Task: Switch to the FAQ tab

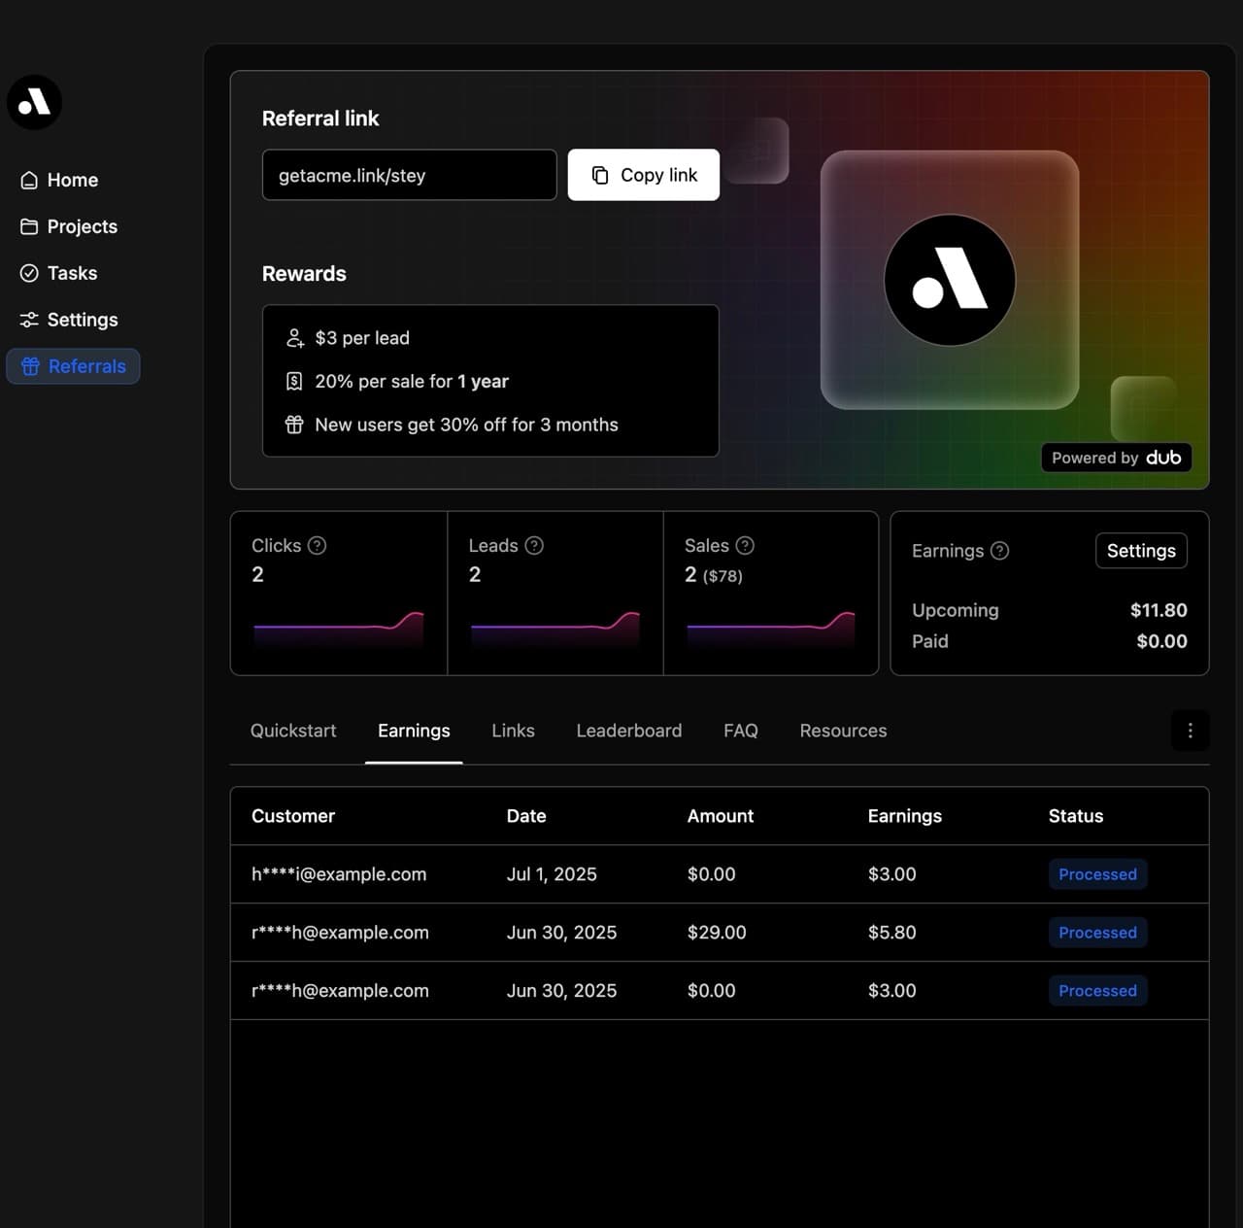Action: [741, 731]
